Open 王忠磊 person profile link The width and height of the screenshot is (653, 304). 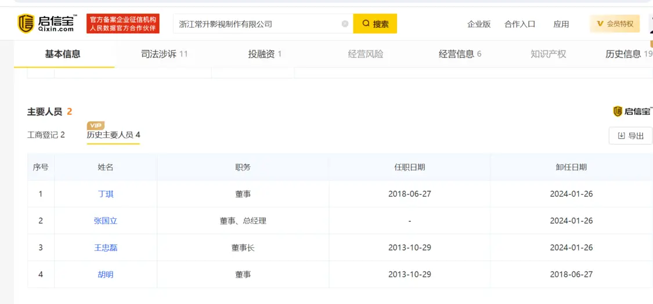tap(106, 248)
